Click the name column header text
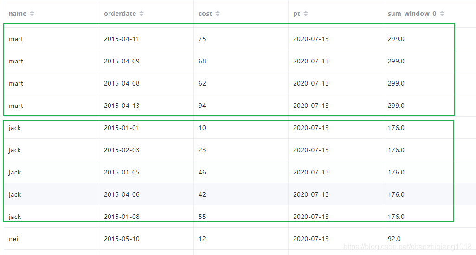The height and width of the screenshot is (255, 476). tap(18, 14)
